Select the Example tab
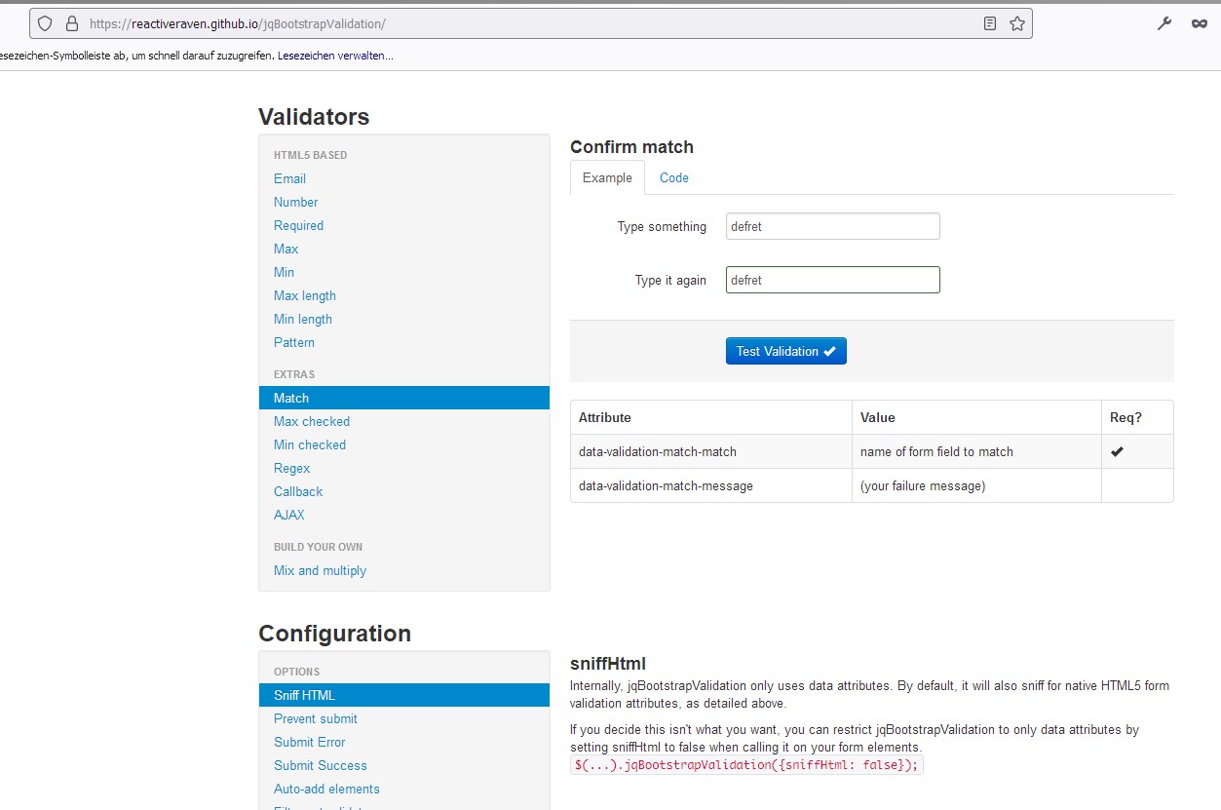Viewport: 1221px width, 810px height. pyautogui.click(x=607, y=177)
